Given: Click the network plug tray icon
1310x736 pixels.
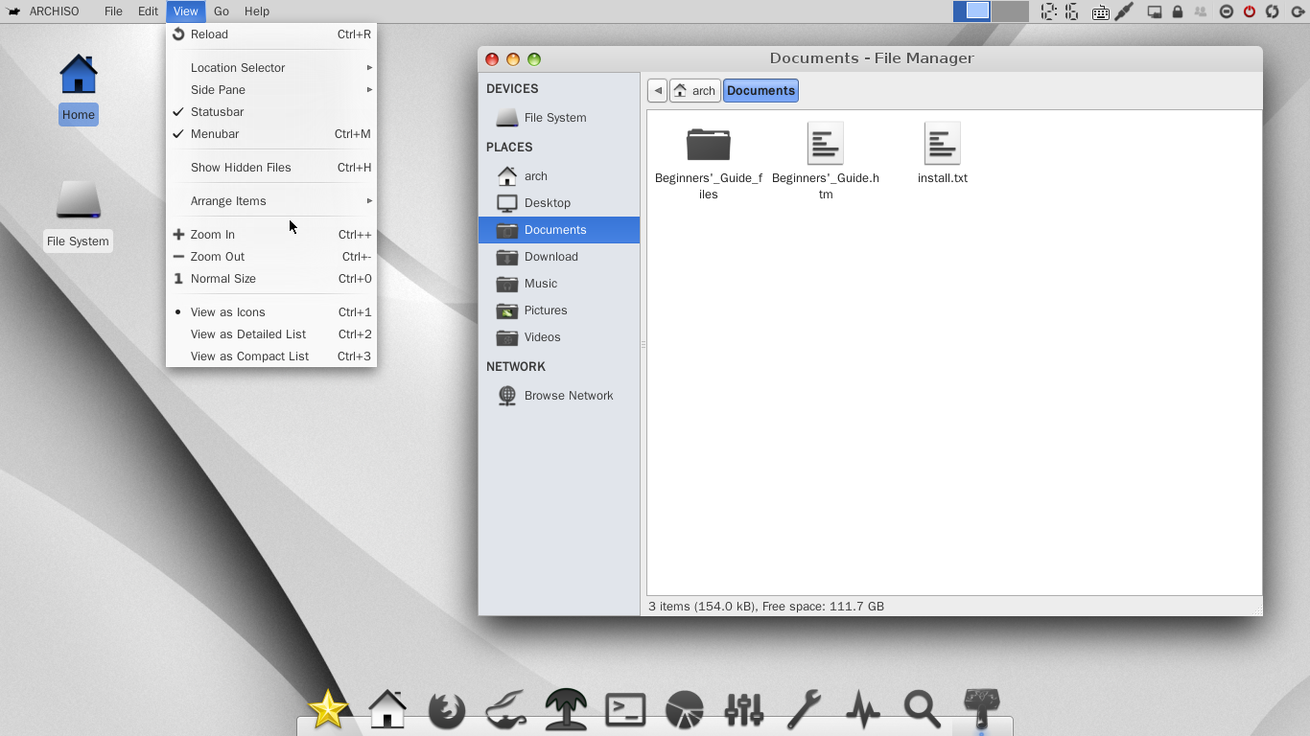Looking at the screenshot, I should point(1125,11).
